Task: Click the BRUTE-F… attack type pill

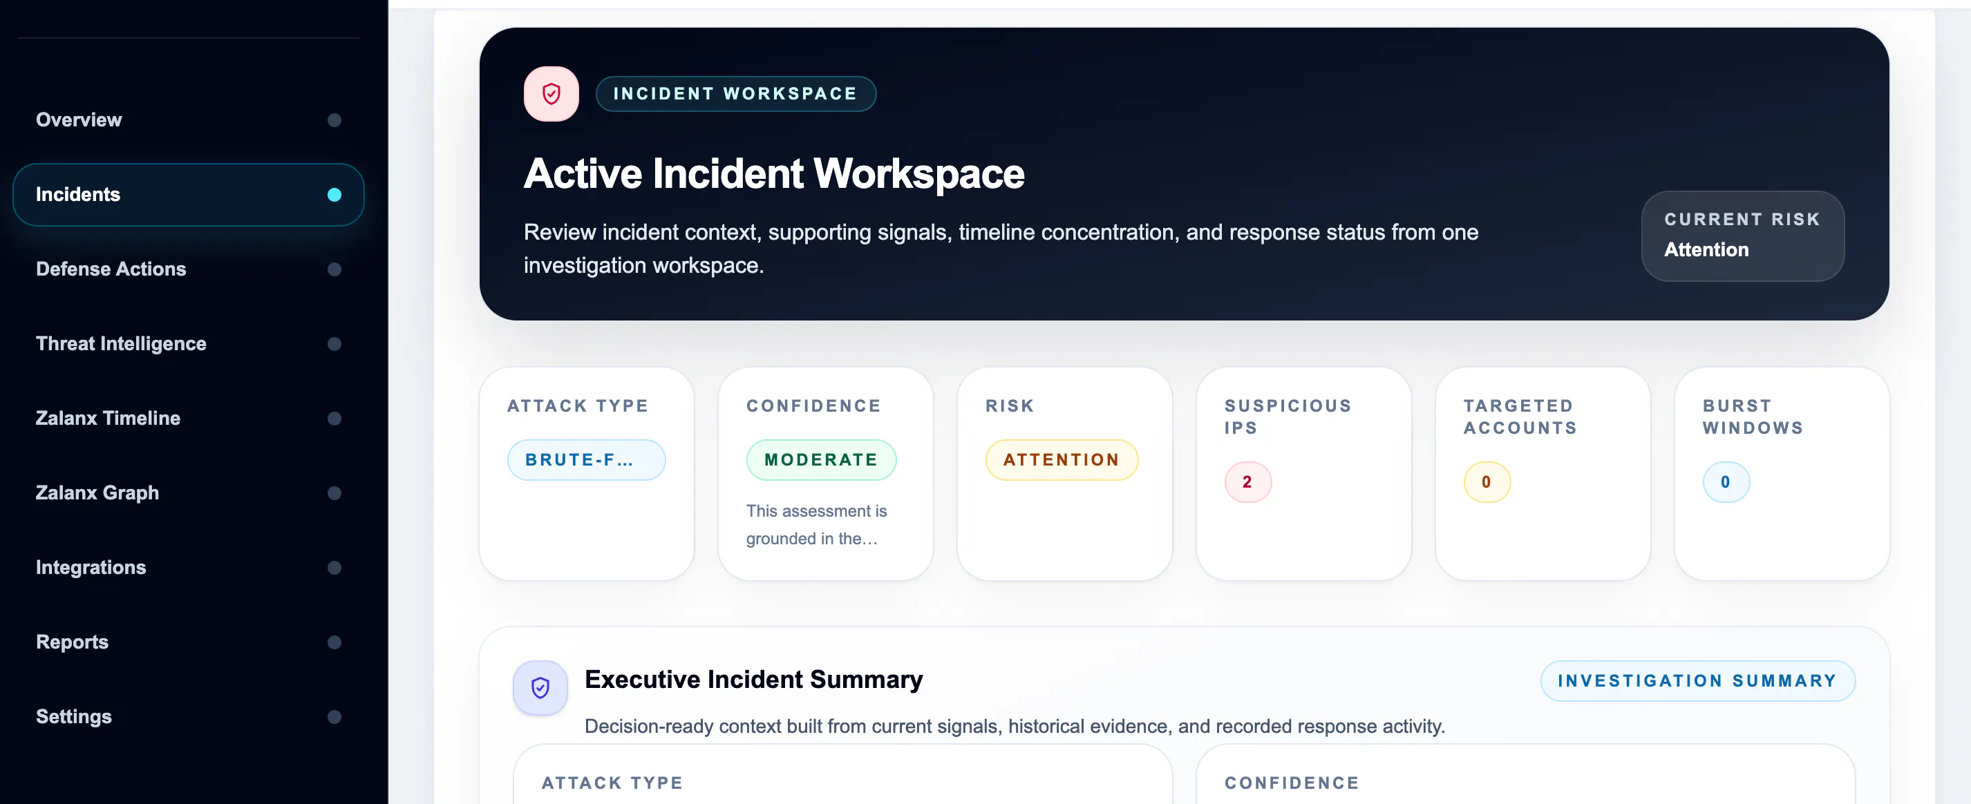Action: click(586, 460)
